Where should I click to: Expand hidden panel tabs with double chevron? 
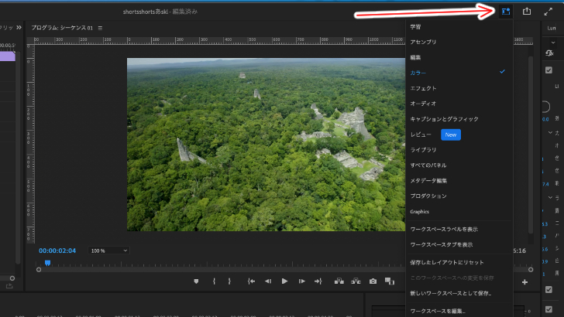point(19,28)
